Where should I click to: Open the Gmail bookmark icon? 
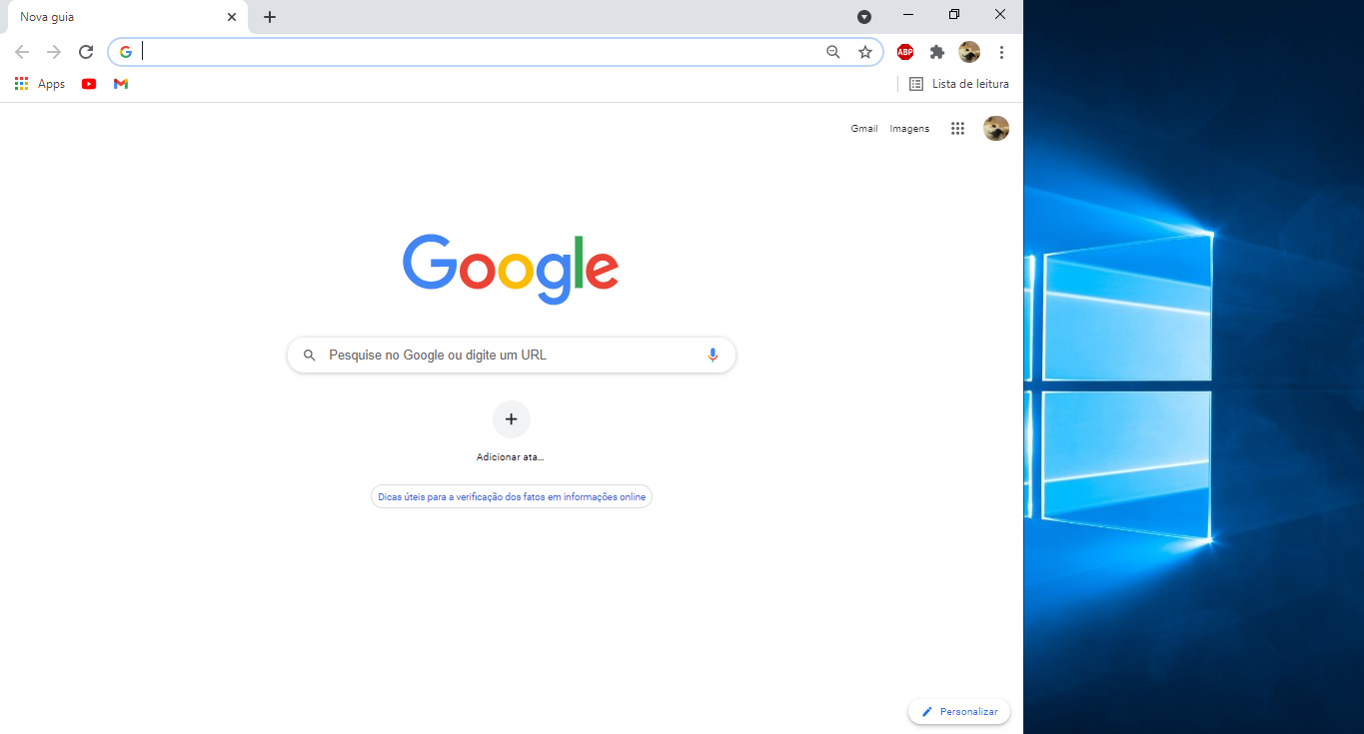click(x=121, y=84)
